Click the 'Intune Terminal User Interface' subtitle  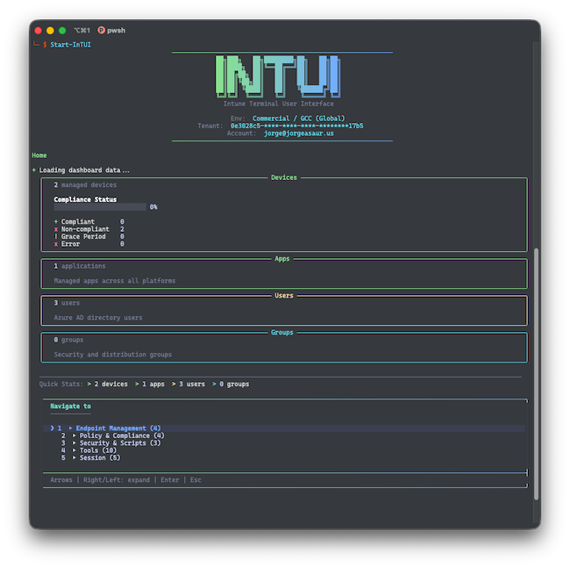tap(279, 104)
